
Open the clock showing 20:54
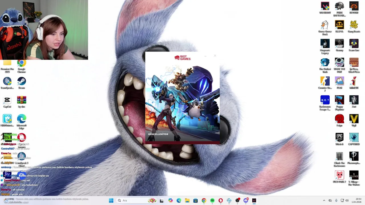point(356,200)
